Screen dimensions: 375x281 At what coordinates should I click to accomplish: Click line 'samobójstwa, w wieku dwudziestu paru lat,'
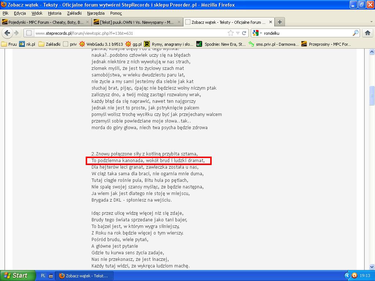coord(138,75)
